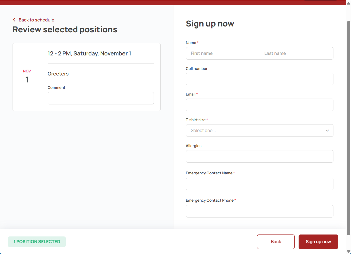Click the T-shirt size chevron arrow

tap(327, 131)
